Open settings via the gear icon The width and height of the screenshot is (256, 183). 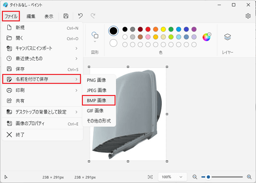pyautogui.click(x=248, y=16)
